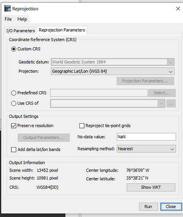Enable Reproject tie-point grids checkbox
183x217 pixels.
click(x=82, y=126)
